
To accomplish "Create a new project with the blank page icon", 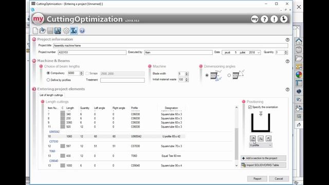I will (x=35, y=31).
